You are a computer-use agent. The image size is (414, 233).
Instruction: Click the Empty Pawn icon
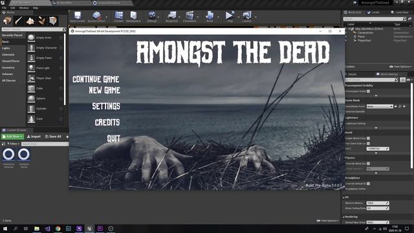pyautogui.click(x=31, y=58)
